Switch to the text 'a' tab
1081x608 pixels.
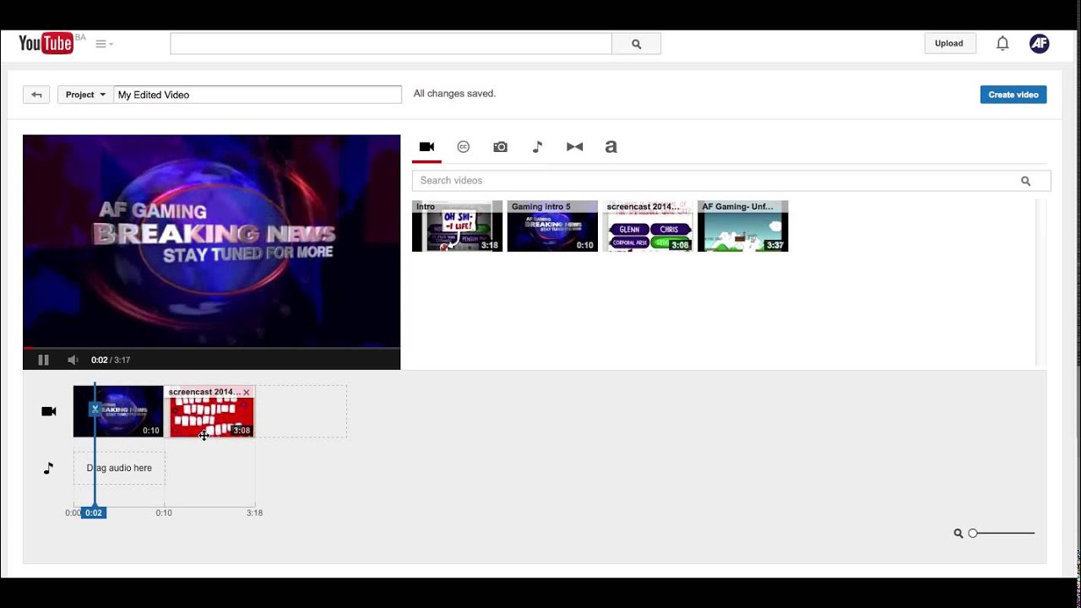point(611,147)
